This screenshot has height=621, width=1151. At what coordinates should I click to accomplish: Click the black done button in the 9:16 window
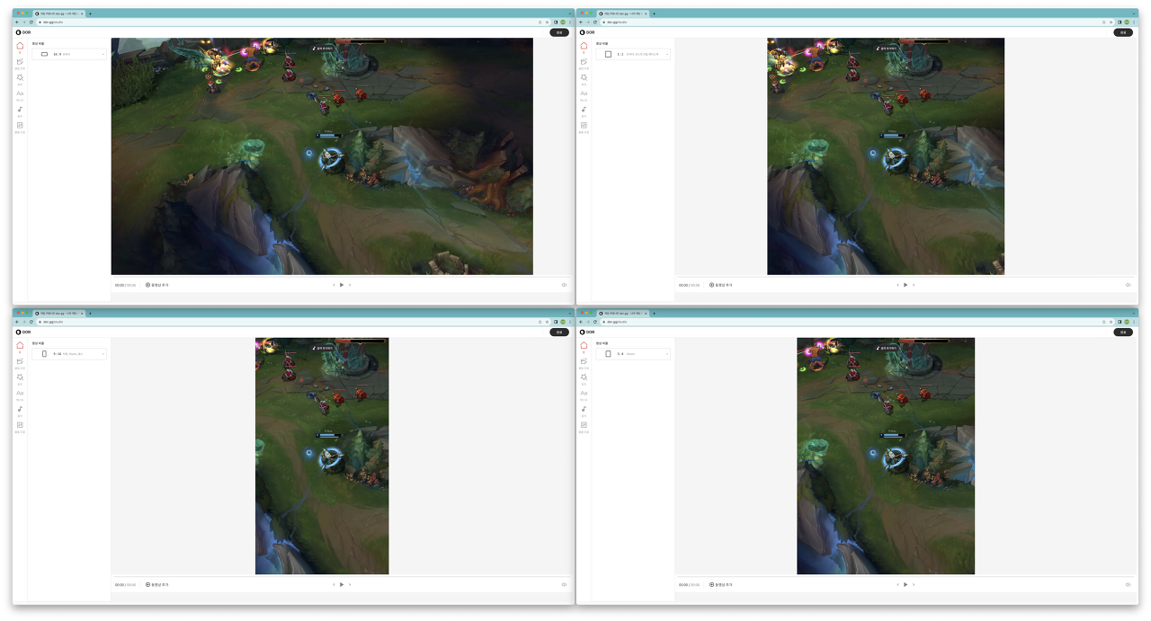(559, 332)
